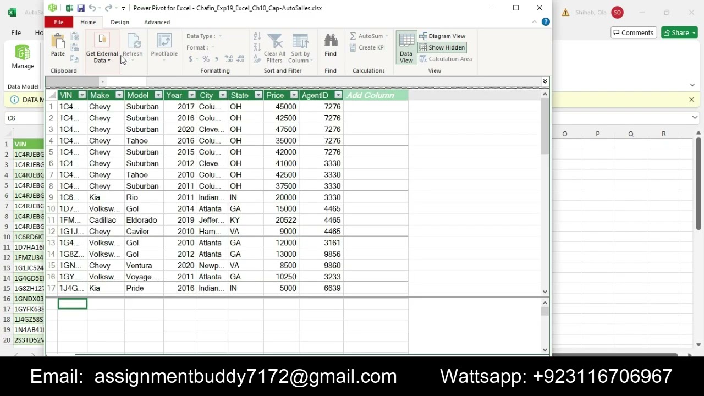Click Undo in the quick access toolbar
Screen dimensions: 704x396
coord(92,8)
